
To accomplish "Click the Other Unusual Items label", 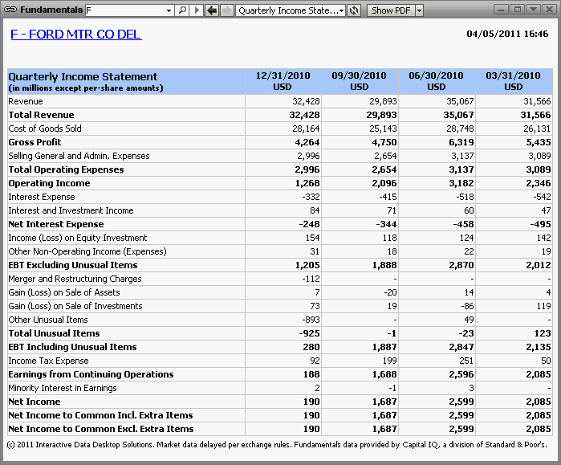I will [48, 320].
